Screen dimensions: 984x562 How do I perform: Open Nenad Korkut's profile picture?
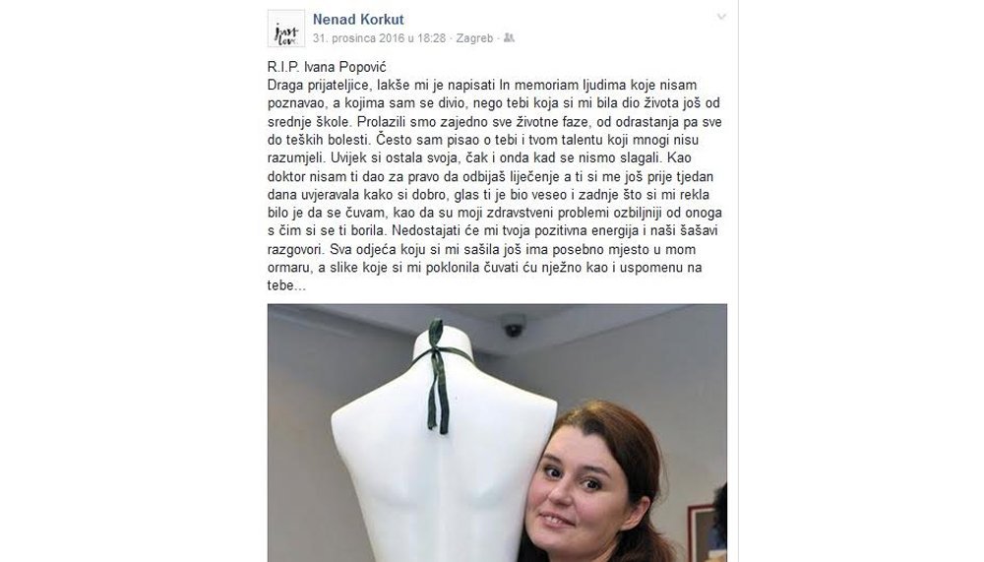[286, 29]
